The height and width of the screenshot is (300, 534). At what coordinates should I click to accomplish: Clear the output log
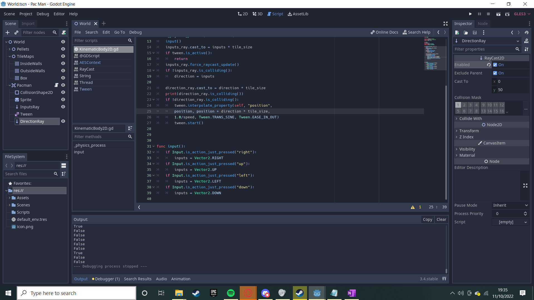pos(441,219)
